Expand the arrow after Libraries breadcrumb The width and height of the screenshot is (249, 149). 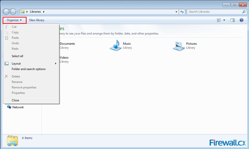[44, 12]
